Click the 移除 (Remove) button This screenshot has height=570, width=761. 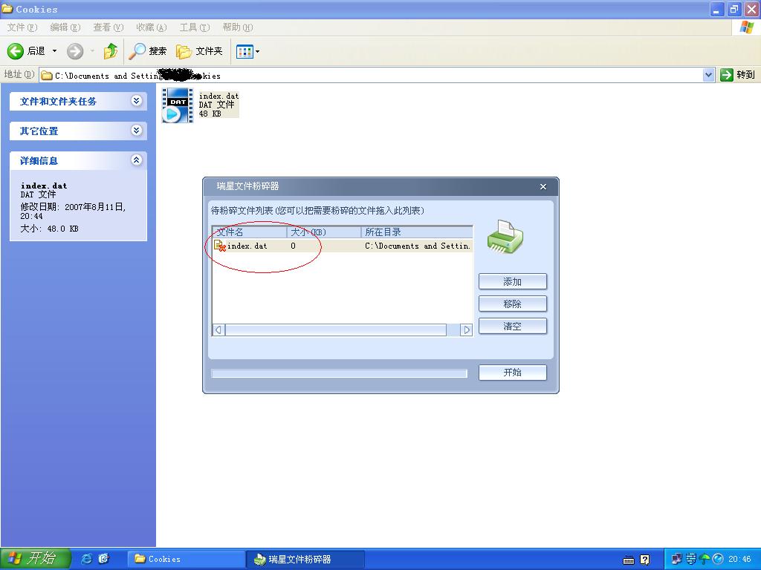(513, 304)
